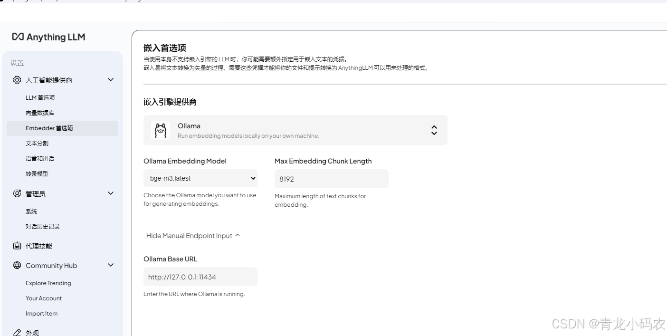667x336 pixels.
Task: Open the Ollama Embedding Model dropdown
Action: [200, 178]
